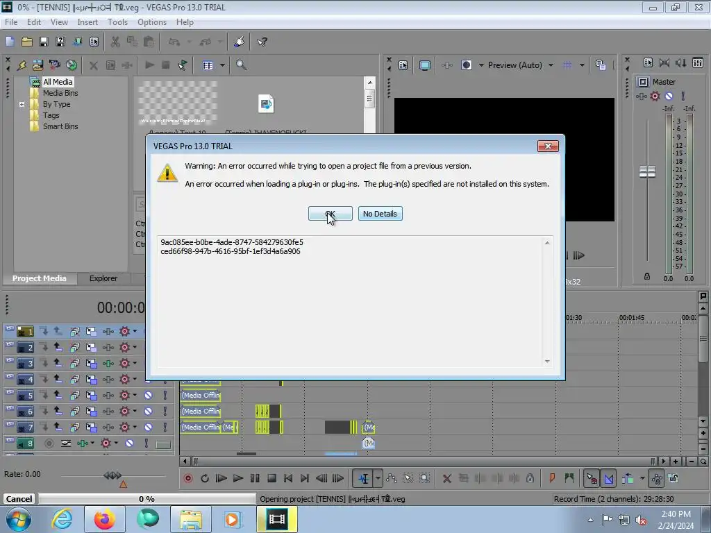Expand the By Type tree node
The image size is (711, 533).
pyautogui.click(x=22, y=104)
